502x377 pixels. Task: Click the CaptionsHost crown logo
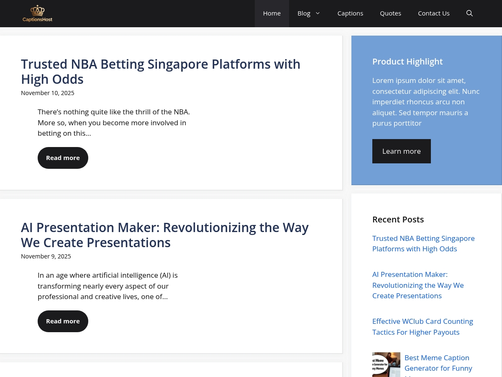click(37, 13)
